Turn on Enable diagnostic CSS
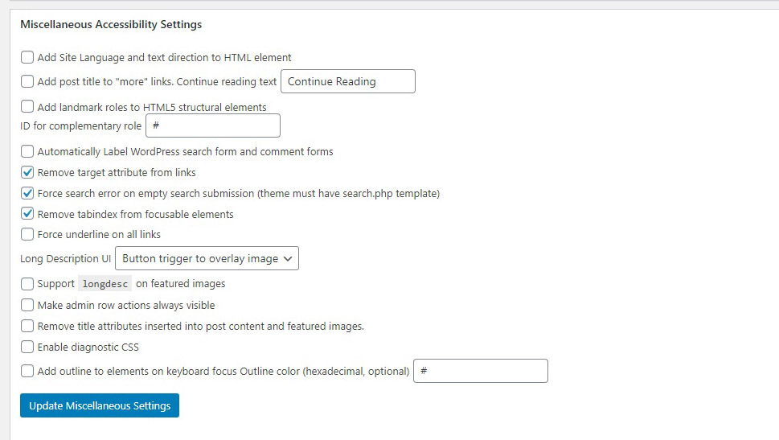 [x=27, y=347]
